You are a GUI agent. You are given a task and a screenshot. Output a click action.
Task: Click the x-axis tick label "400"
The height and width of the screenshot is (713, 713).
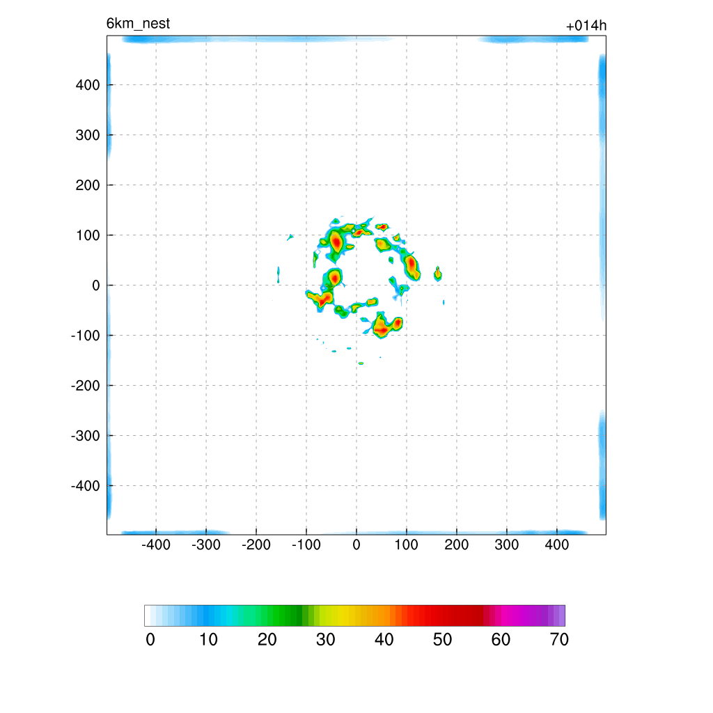tap(557, 544)
